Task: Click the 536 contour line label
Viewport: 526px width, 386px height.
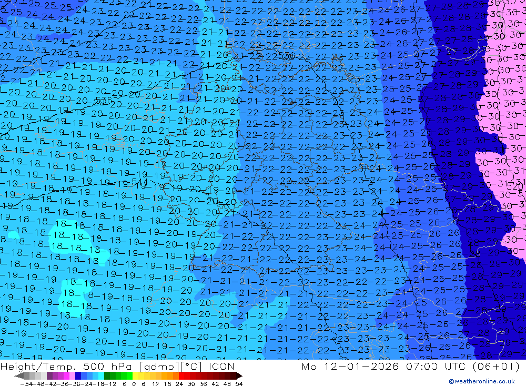Action: pos(104,101)
